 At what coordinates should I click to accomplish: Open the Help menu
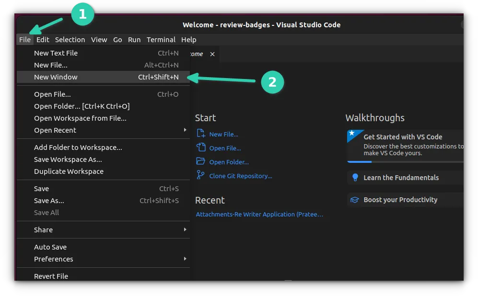(189, 40)
